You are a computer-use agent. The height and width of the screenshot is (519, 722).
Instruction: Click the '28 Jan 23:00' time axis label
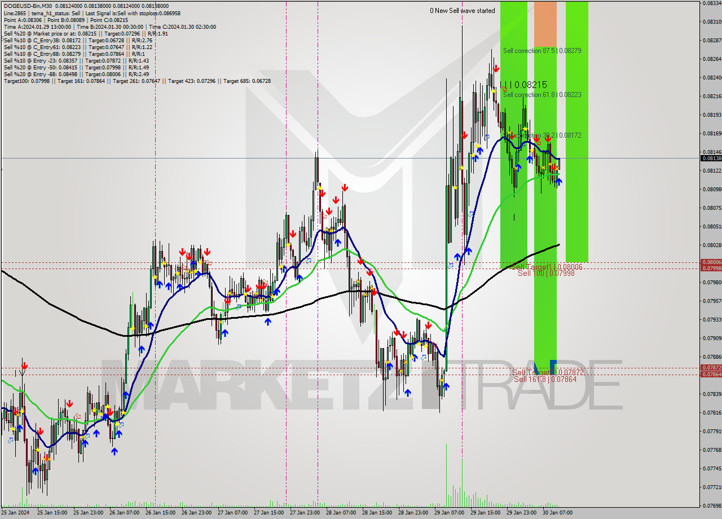tap(413, 513)
